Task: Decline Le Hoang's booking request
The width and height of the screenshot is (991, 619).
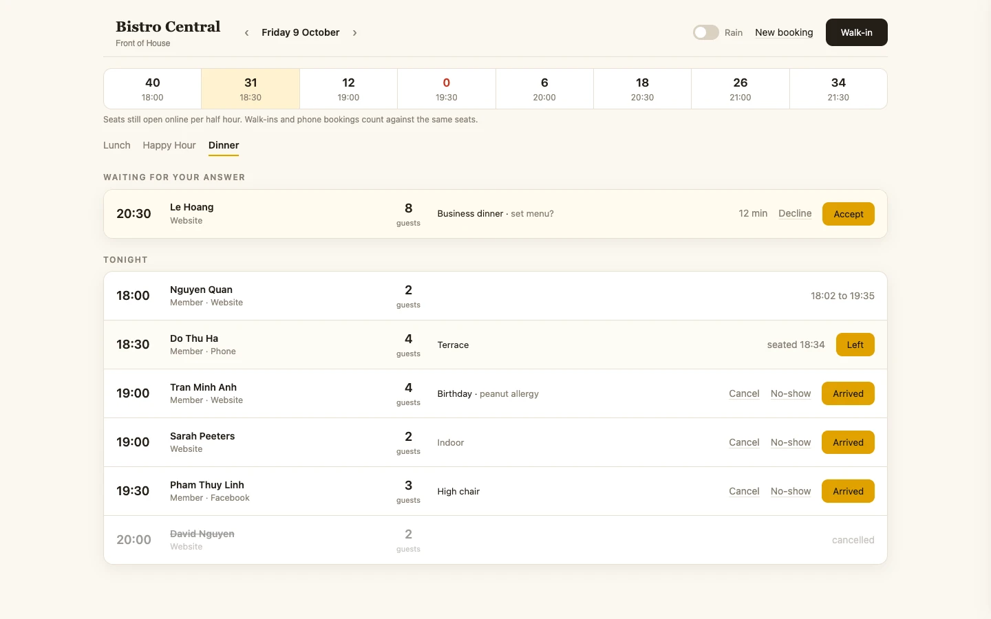Action: click(795, 213)
